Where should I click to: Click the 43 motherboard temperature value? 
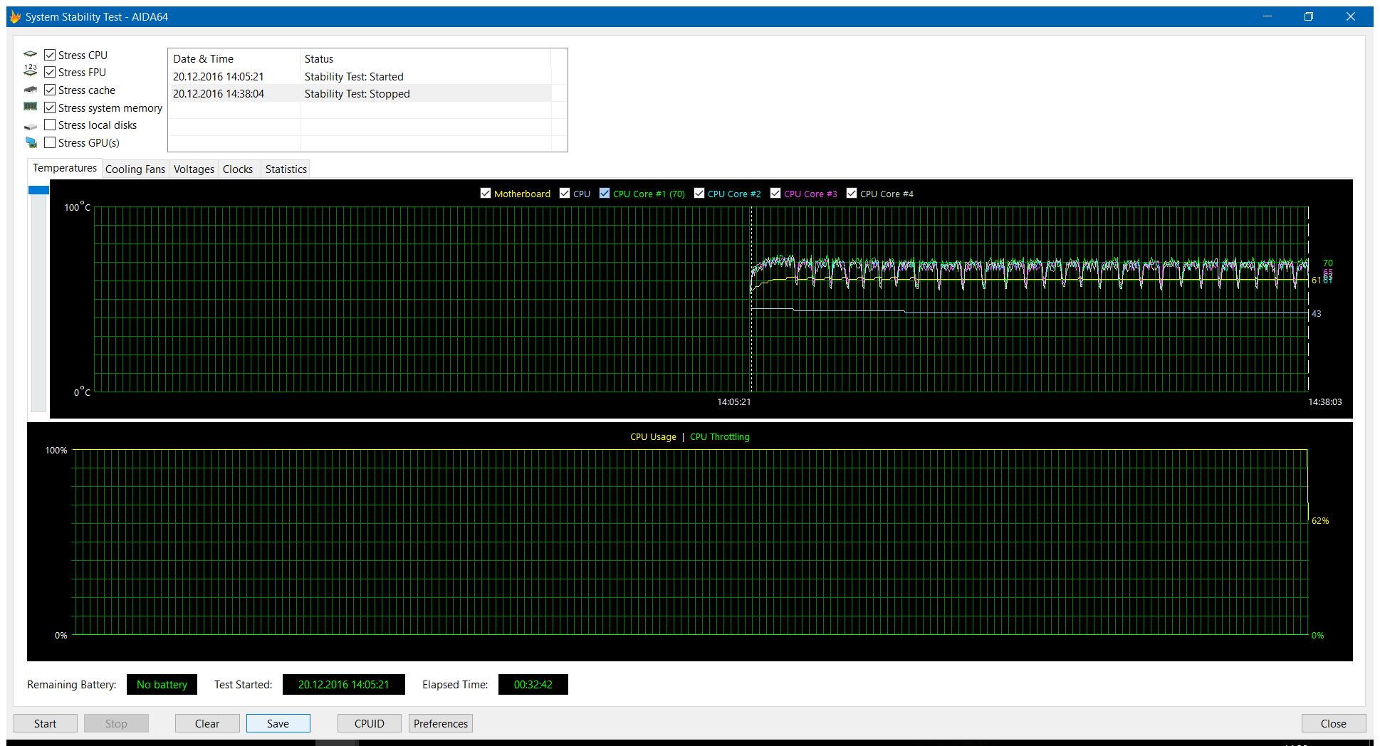pyautogui.click(x=1316, y=313)
